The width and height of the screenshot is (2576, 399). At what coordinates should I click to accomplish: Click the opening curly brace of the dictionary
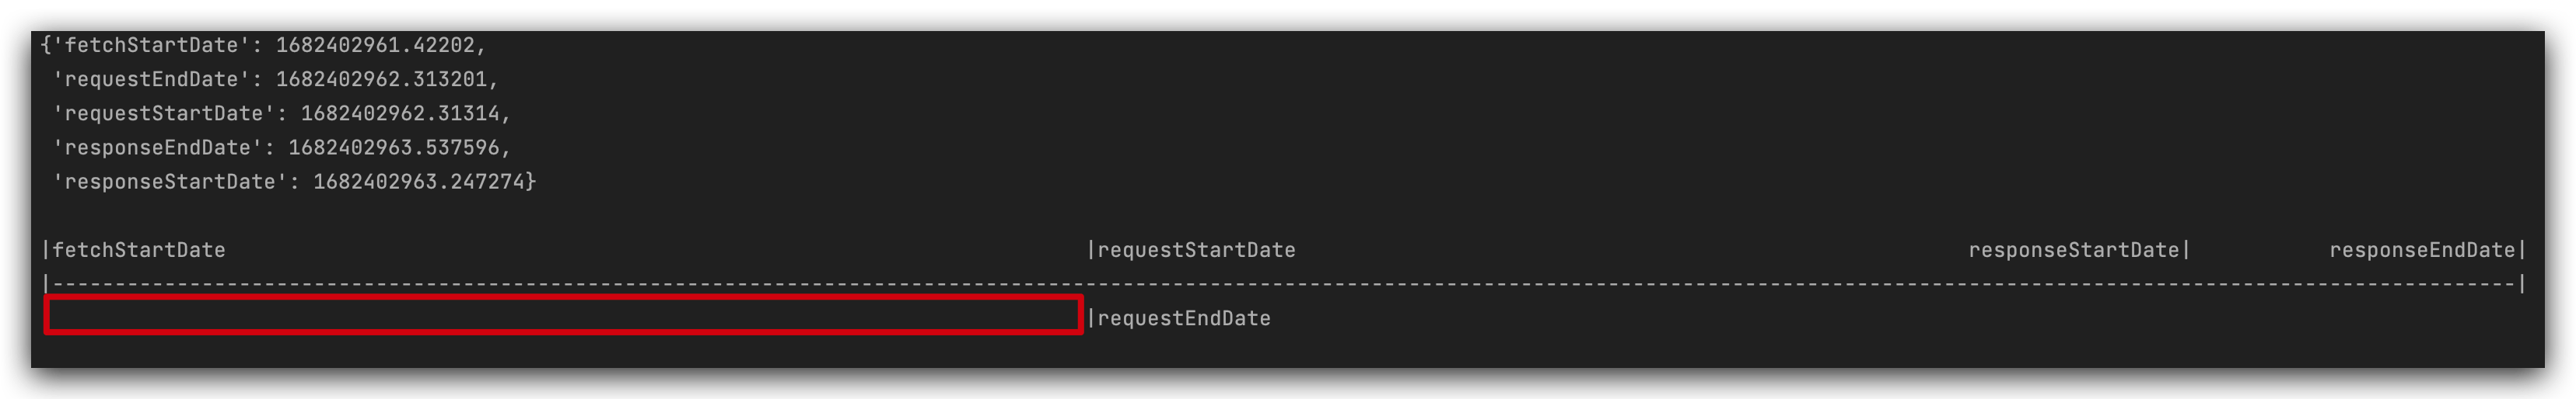coord(46,45)
